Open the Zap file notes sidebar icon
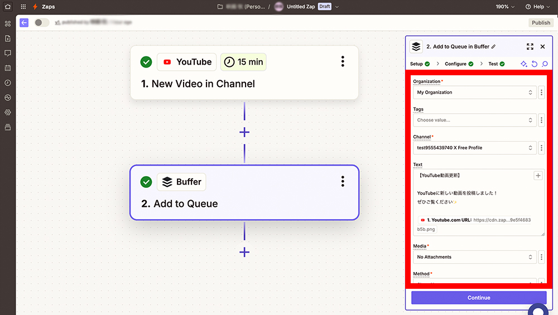This screenshot has height=315, width=558. pyautogui.click(x=8, y=38)
